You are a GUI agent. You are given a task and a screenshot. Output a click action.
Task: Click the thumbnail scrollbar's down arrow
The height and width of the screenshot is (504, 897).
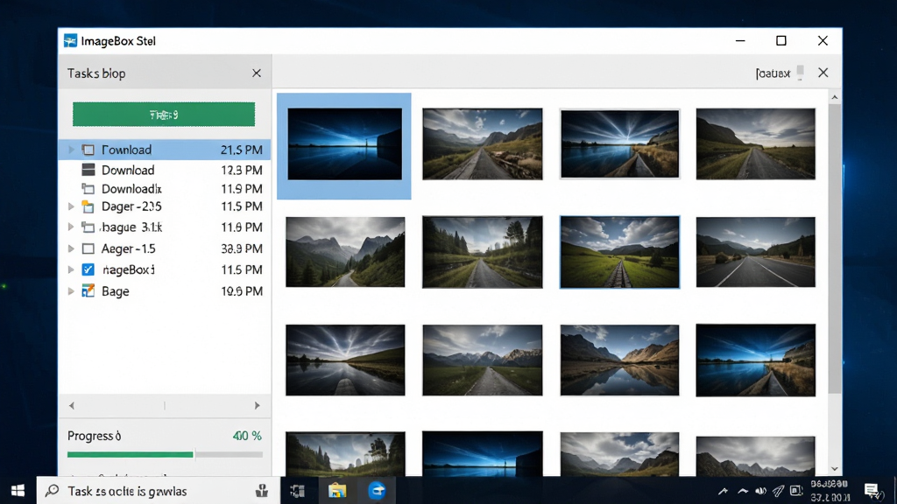pos(835,469)
